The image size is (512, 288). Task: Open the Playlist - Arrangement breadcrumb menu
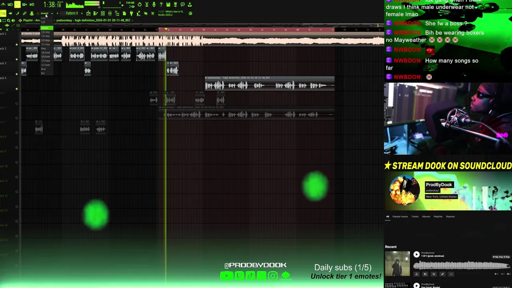click(x=32, y=20)
